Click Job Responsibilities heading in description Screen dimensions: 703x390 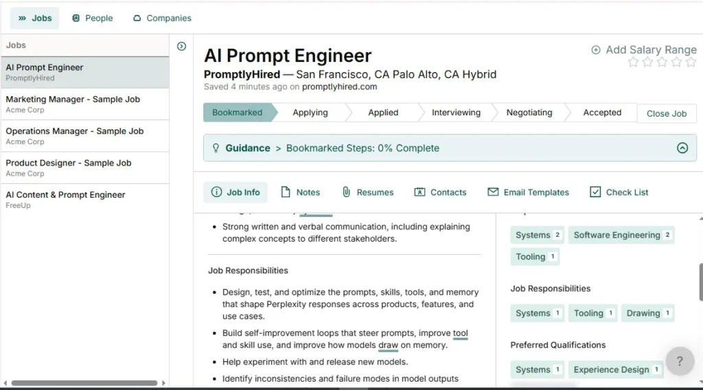[x=248, y=271]
